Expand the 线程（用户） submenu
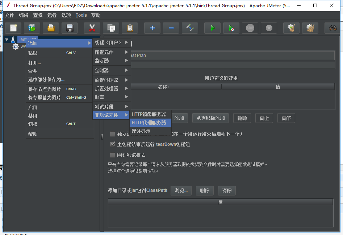This screenshot has width=343, height=235. tap(112, 42)
